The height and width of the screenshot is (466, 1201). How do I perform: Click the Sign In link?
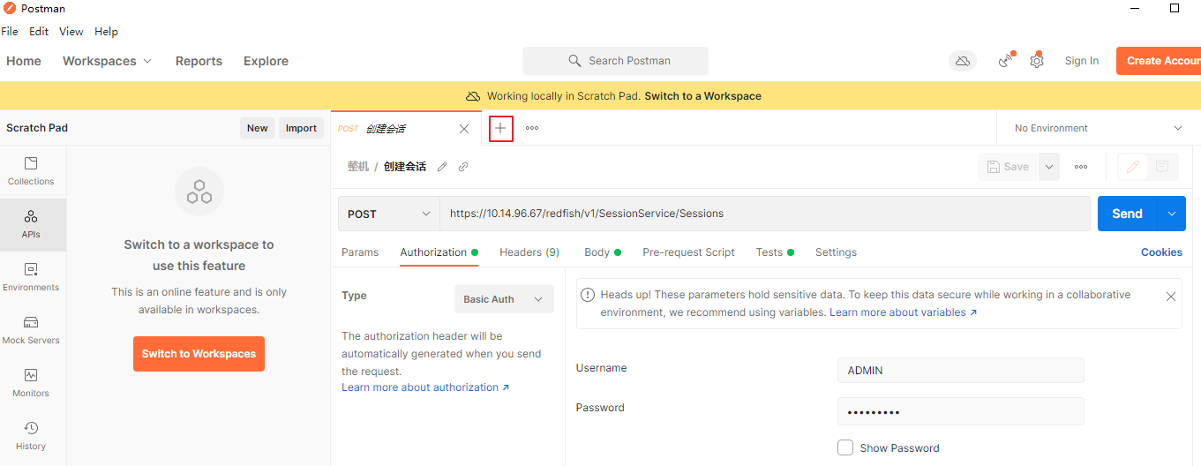(x=1082, y=61)
